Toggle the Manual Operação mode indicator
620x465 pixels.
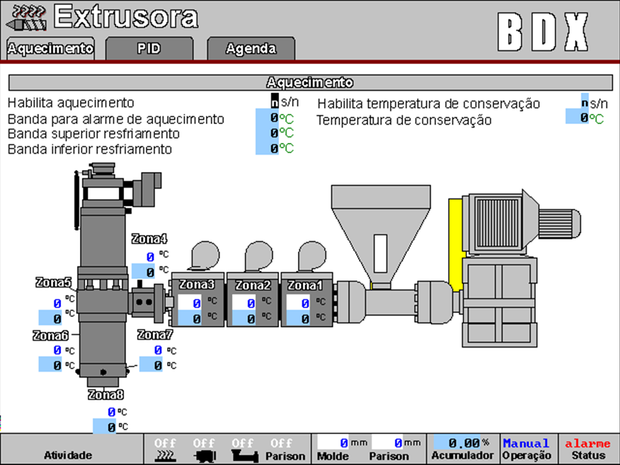click(x=526, y=449)
